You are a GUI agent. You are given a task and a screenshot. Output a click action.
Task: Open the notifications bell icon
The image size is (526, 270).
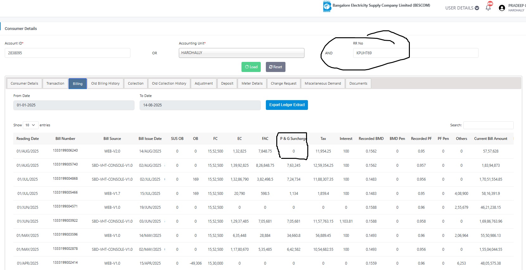click(488, 8)
